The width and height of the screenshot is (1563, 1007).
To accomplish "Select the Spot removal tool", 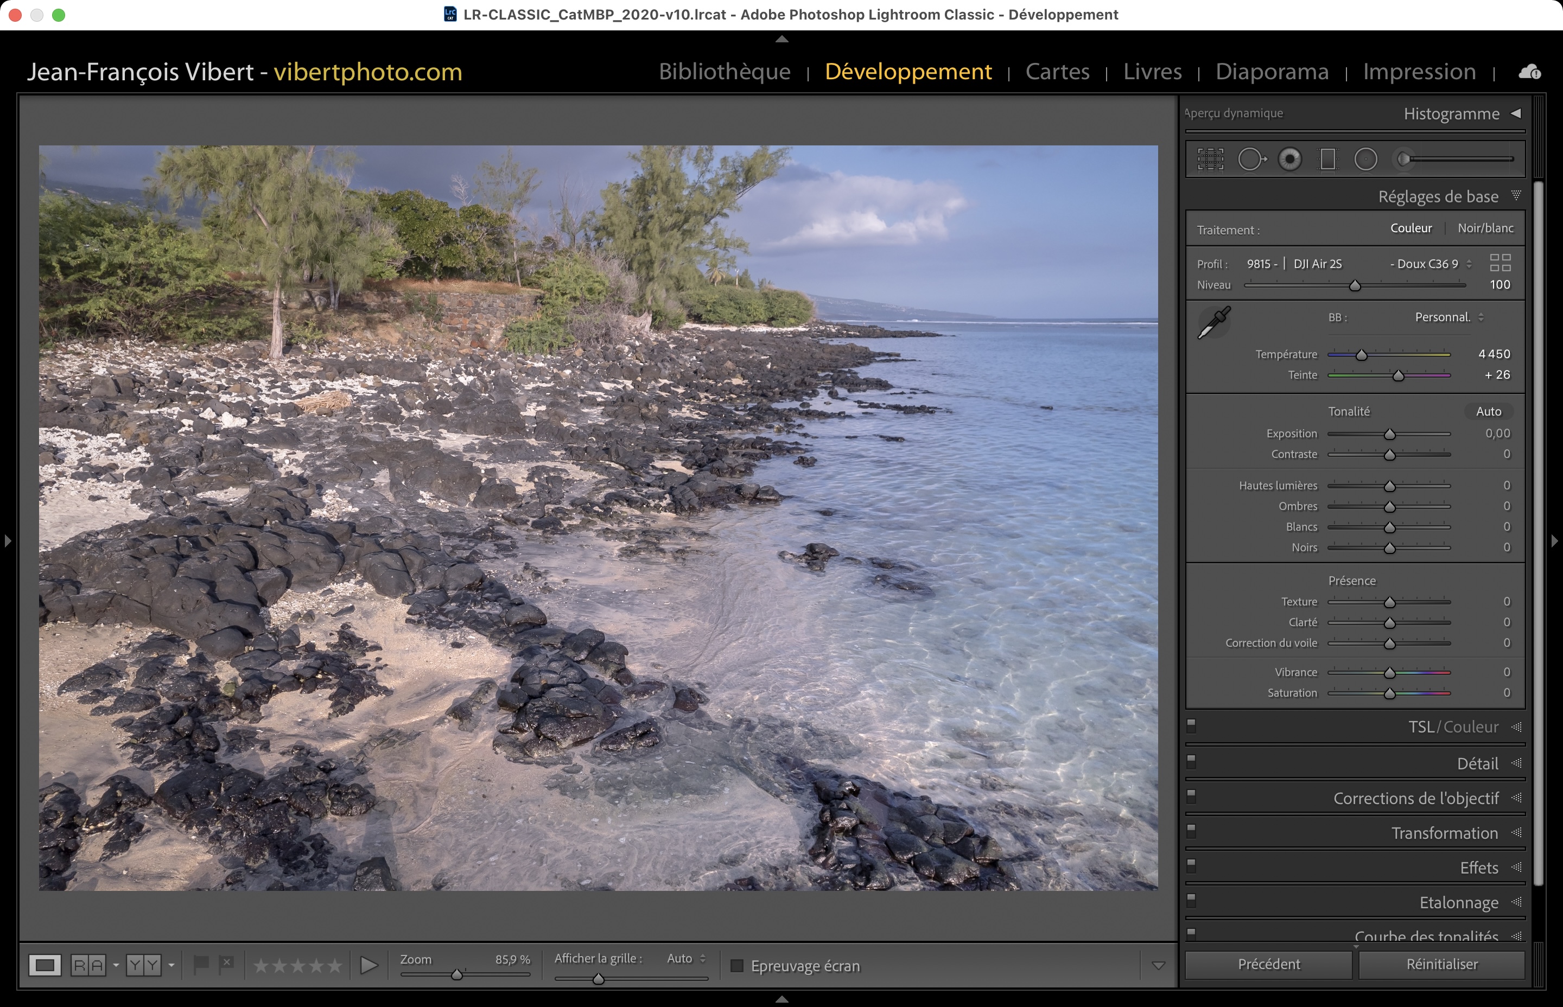I will (x=1251, y=159).
